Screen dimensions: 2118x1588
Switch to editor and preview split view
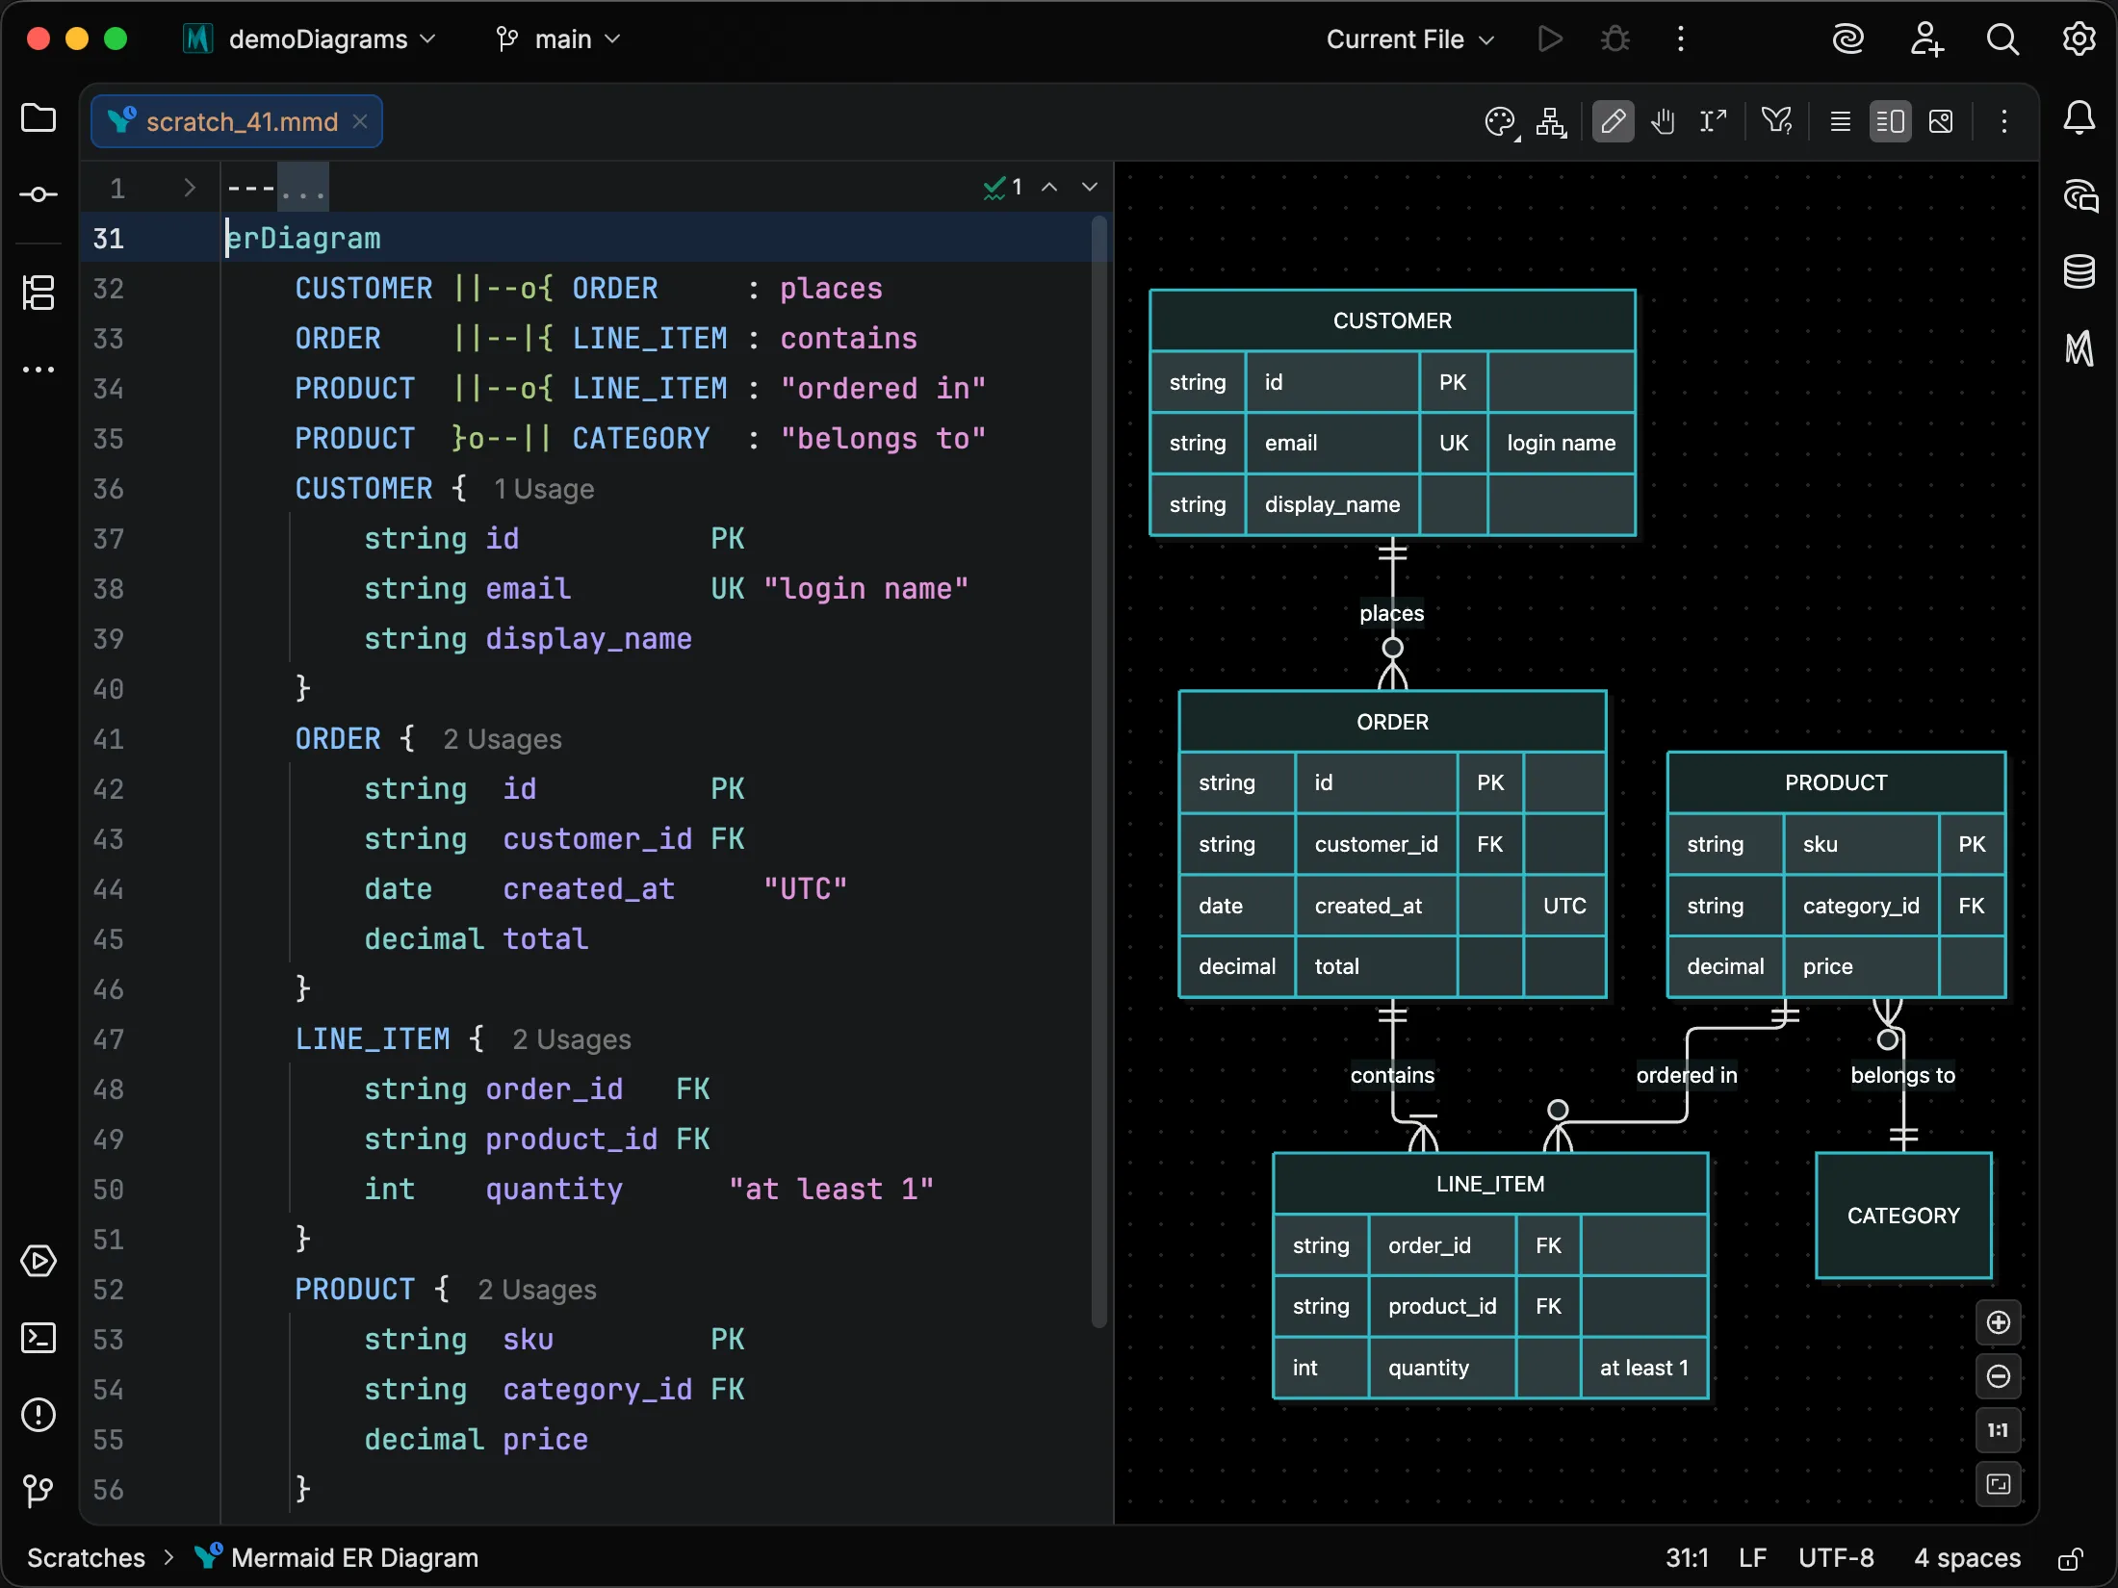pyautogui.click(x=1891, y=121)
